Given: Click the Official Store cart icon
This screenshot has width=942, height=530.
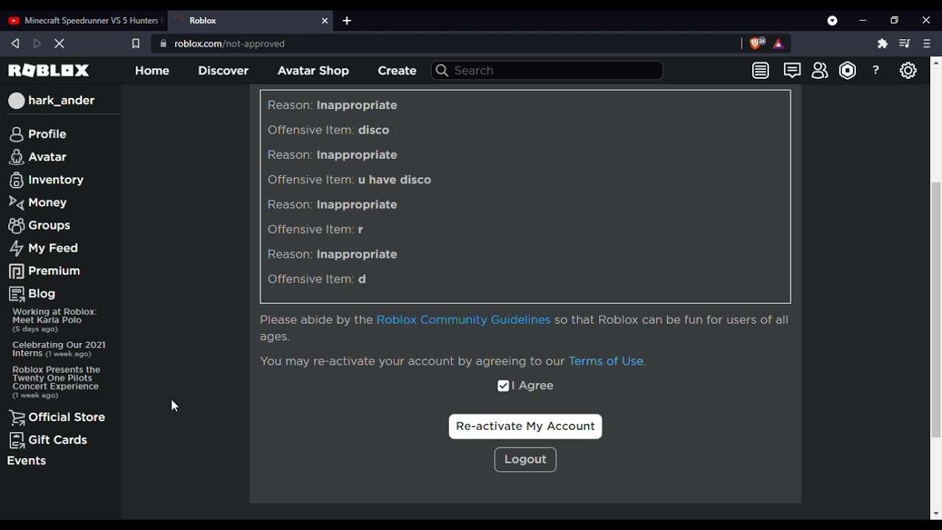Looking at the screenshot, I should (x=16, y=418).
